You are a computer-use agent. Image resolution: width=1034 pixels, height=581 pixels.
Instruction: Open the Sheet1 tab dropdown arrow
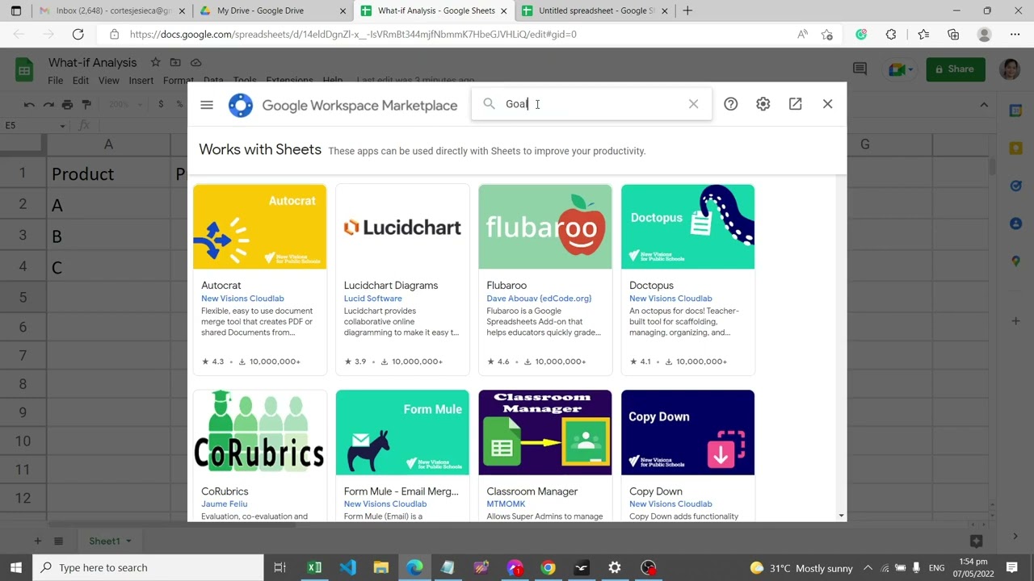click(128, 541)
